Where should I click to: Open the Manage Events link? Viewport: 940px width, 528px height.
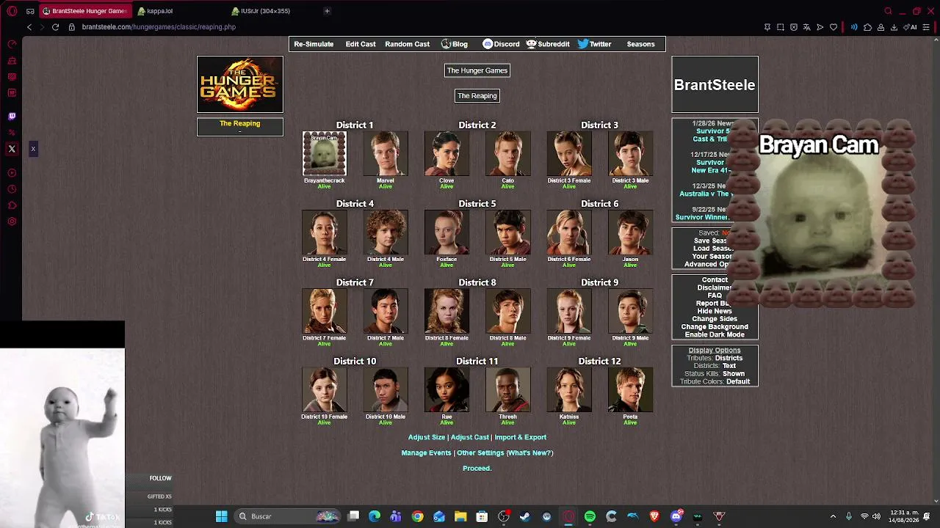pyautogui.click(x=426, y=453)
